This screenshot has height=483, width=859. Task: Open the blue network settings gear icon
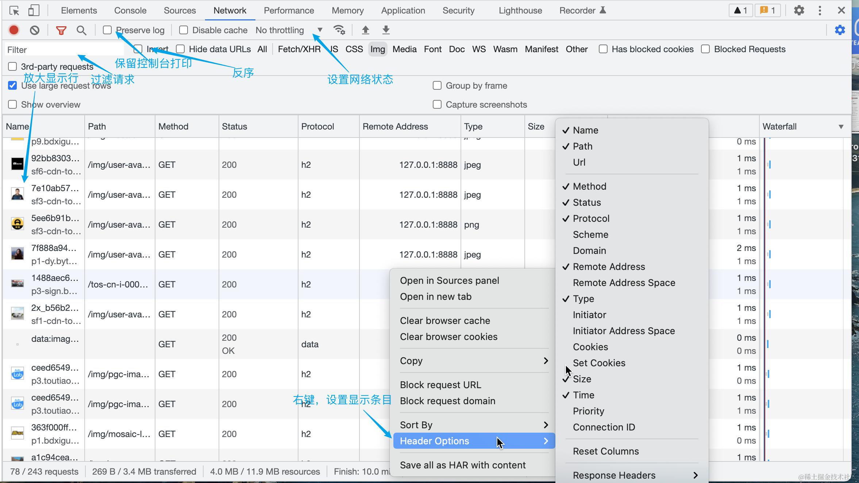840,30
